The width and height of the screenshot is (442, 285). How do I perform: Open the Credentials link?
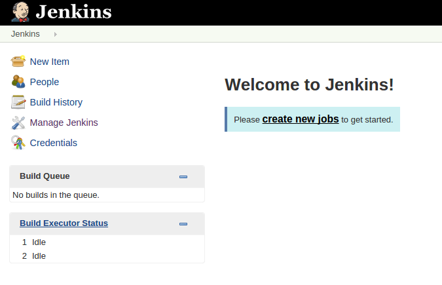pyautogui.click(x=54, y=143)
